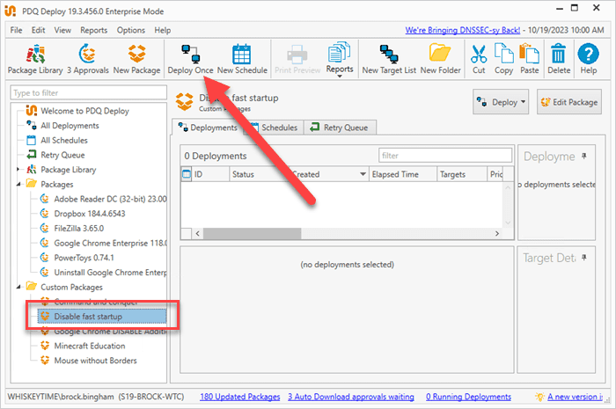Open Help with the question mark icon

point(589,59)
